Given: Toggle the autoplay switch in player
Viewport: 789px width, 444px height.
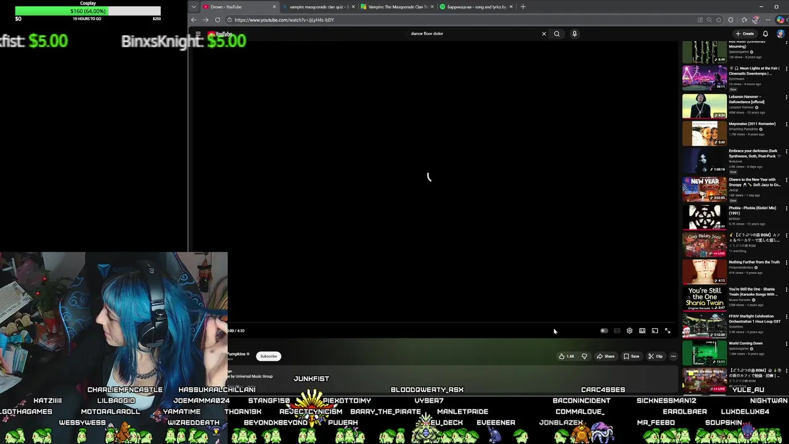Looking at the screenshot, I should (604, 331).
